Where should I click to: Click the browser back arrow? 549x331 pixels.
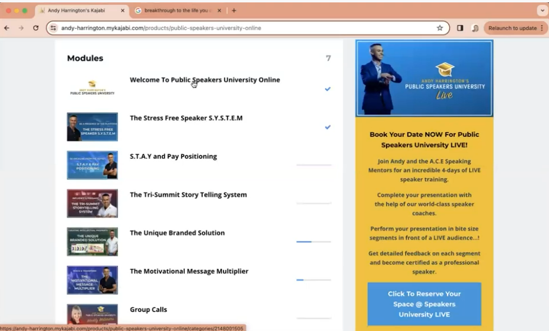pyautogui.click(x=7, y=28)
